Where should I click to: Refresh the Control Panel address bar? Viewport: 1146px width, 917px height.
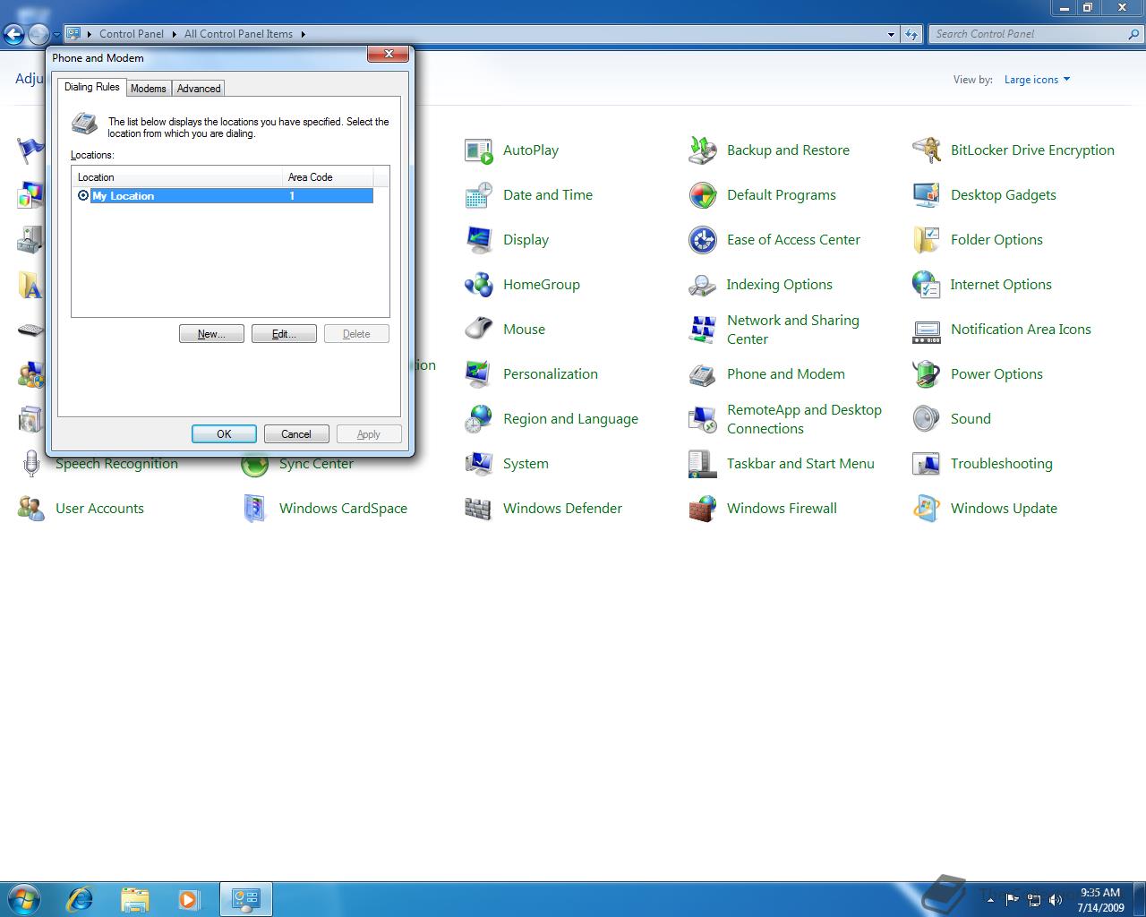pyautogui.click(x=911, y=34)
